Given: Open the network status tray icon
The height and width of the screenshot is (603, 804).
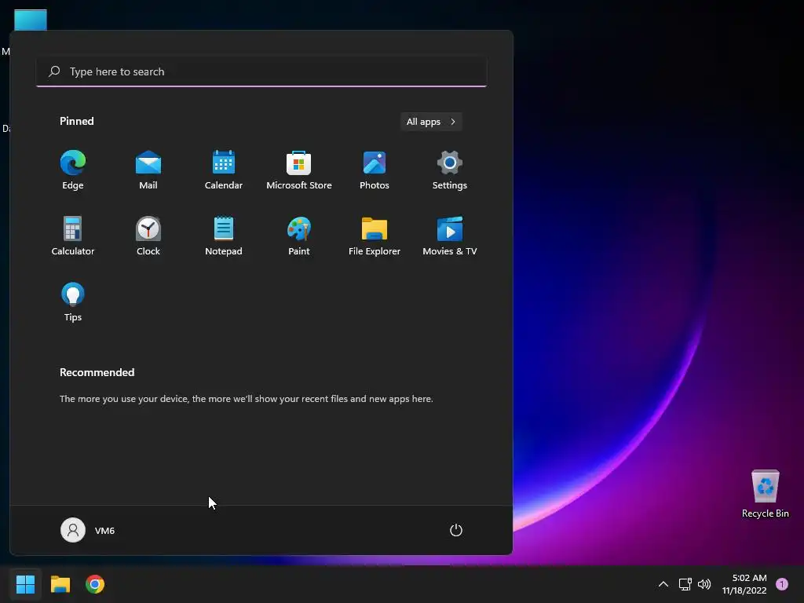Looking at the screenshot, I should [685, 584].
